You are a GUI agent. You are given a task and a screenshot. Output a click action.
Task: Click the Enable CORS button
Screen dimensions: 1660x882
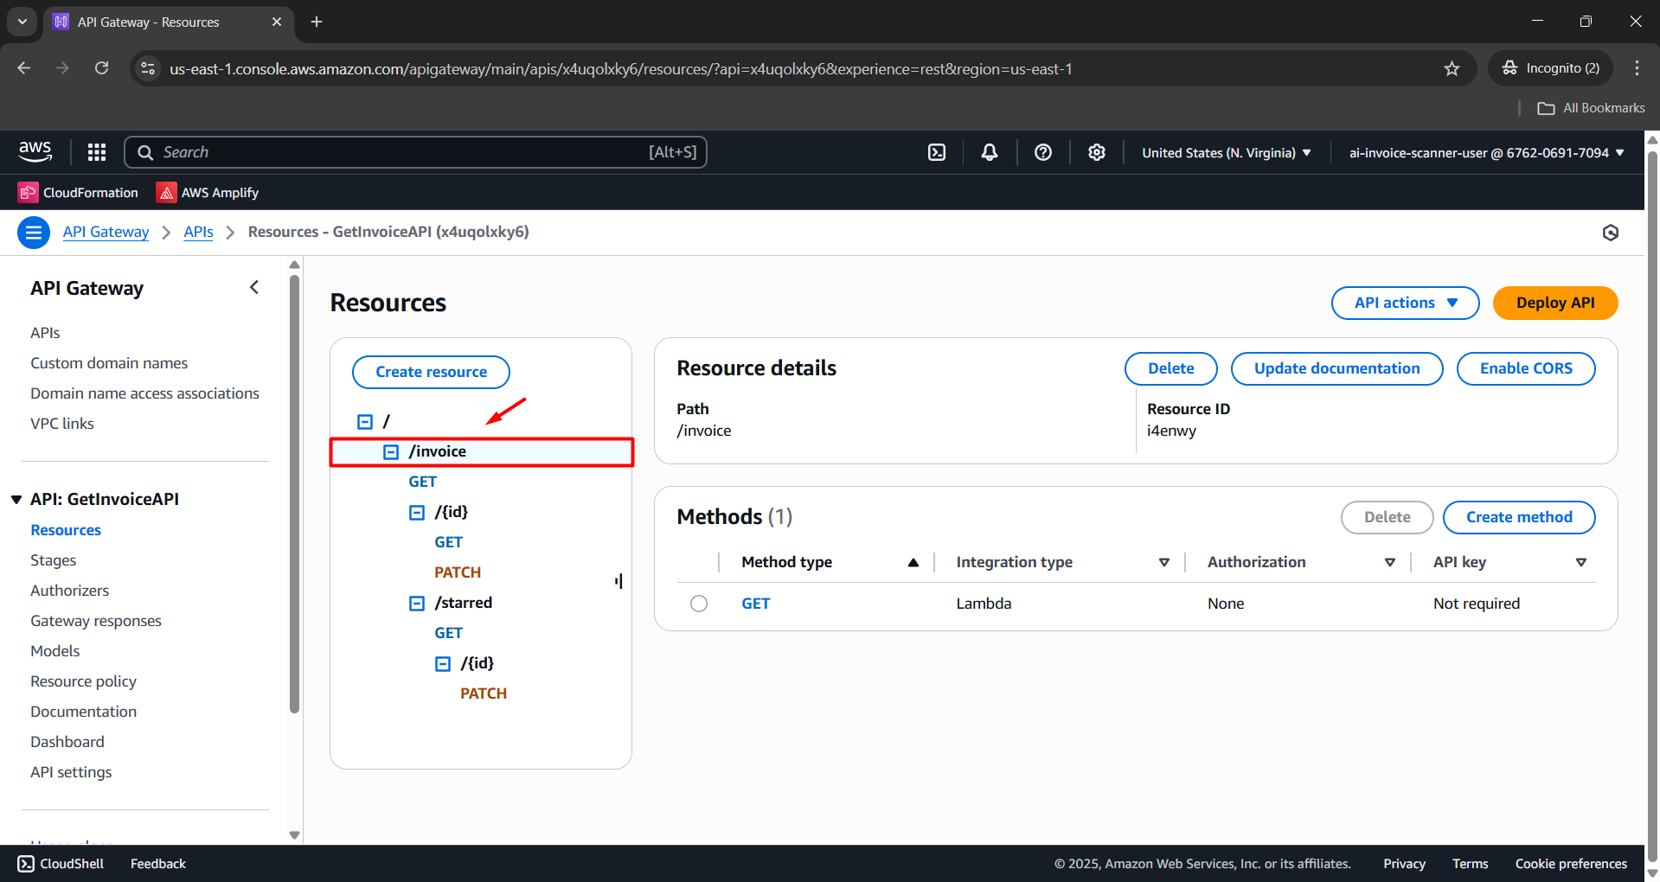tap(1525, 368)
